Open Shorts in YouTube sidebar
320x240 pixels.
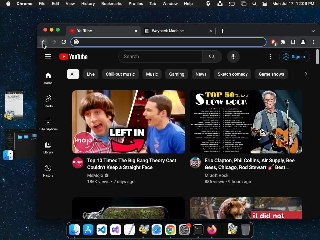48,102
